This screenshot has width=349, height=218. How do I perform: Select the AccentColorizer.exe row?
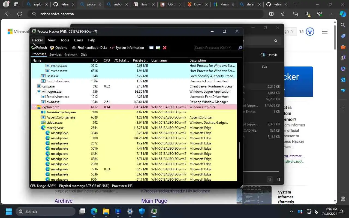(134, 117)
